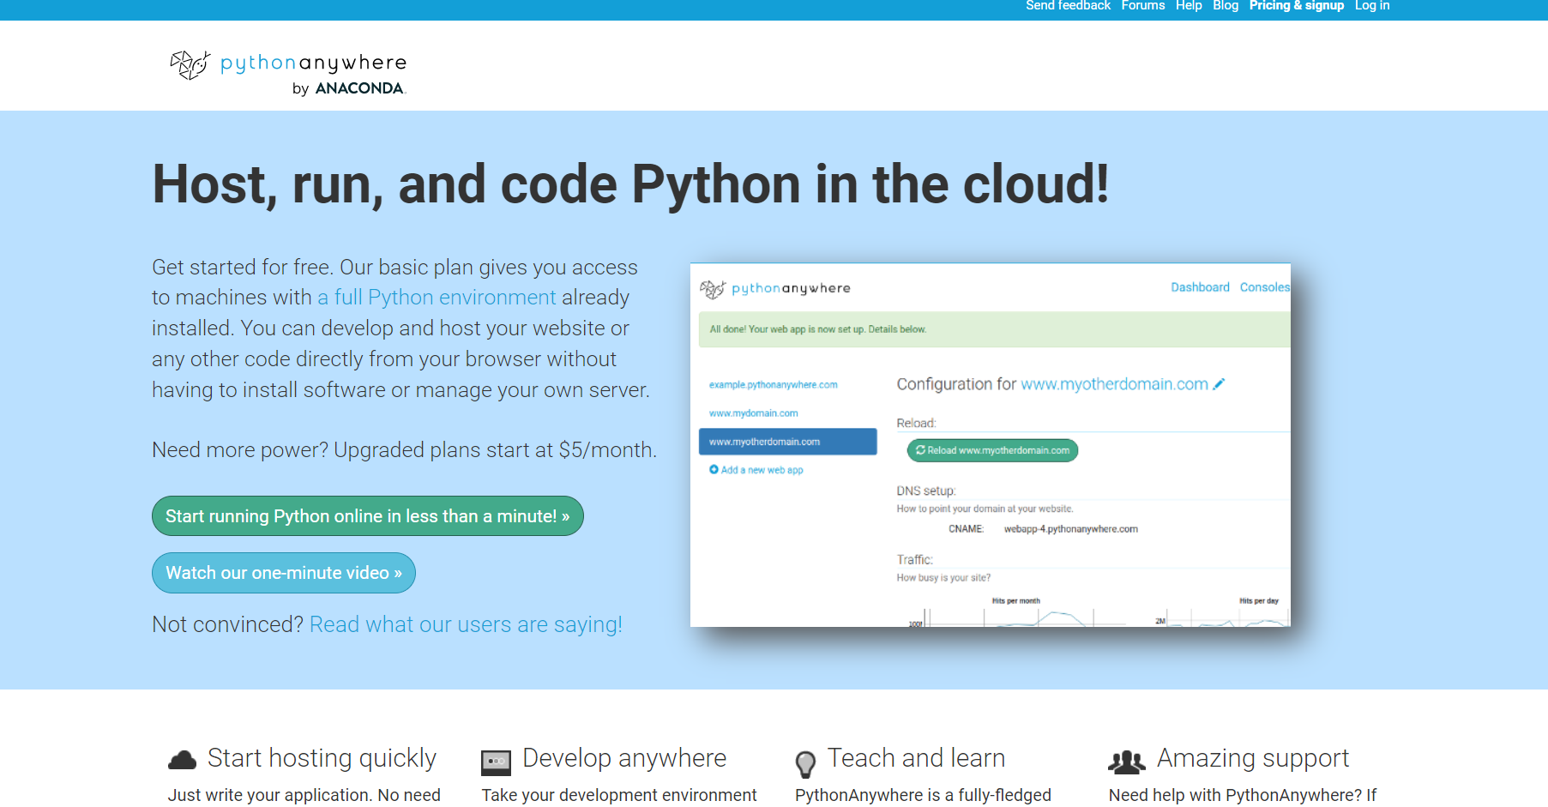Click the pythonanywhere by Anaconda wordmark

tap(313, 74)
